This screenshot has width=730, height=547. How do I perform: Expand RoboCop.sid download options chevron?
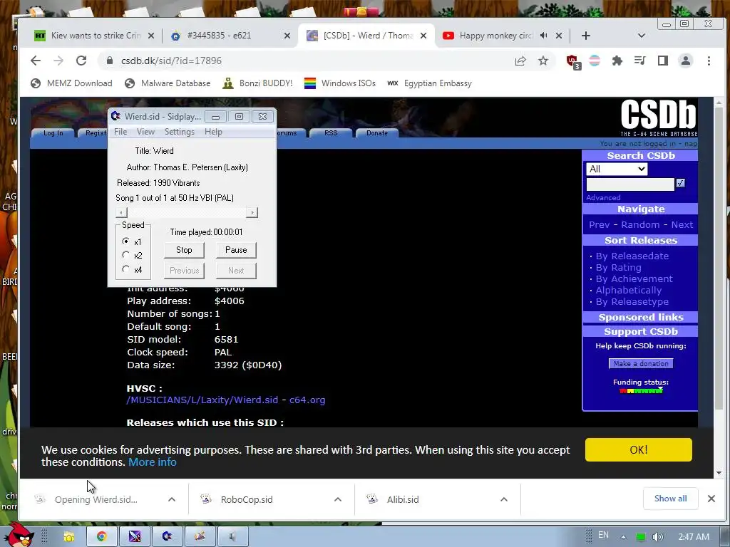coord(338,499)
